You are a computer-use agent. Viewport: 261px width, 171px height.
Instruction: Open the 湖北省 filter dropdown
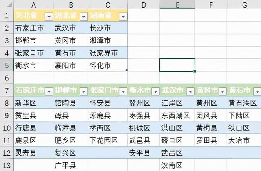(84, 16)
